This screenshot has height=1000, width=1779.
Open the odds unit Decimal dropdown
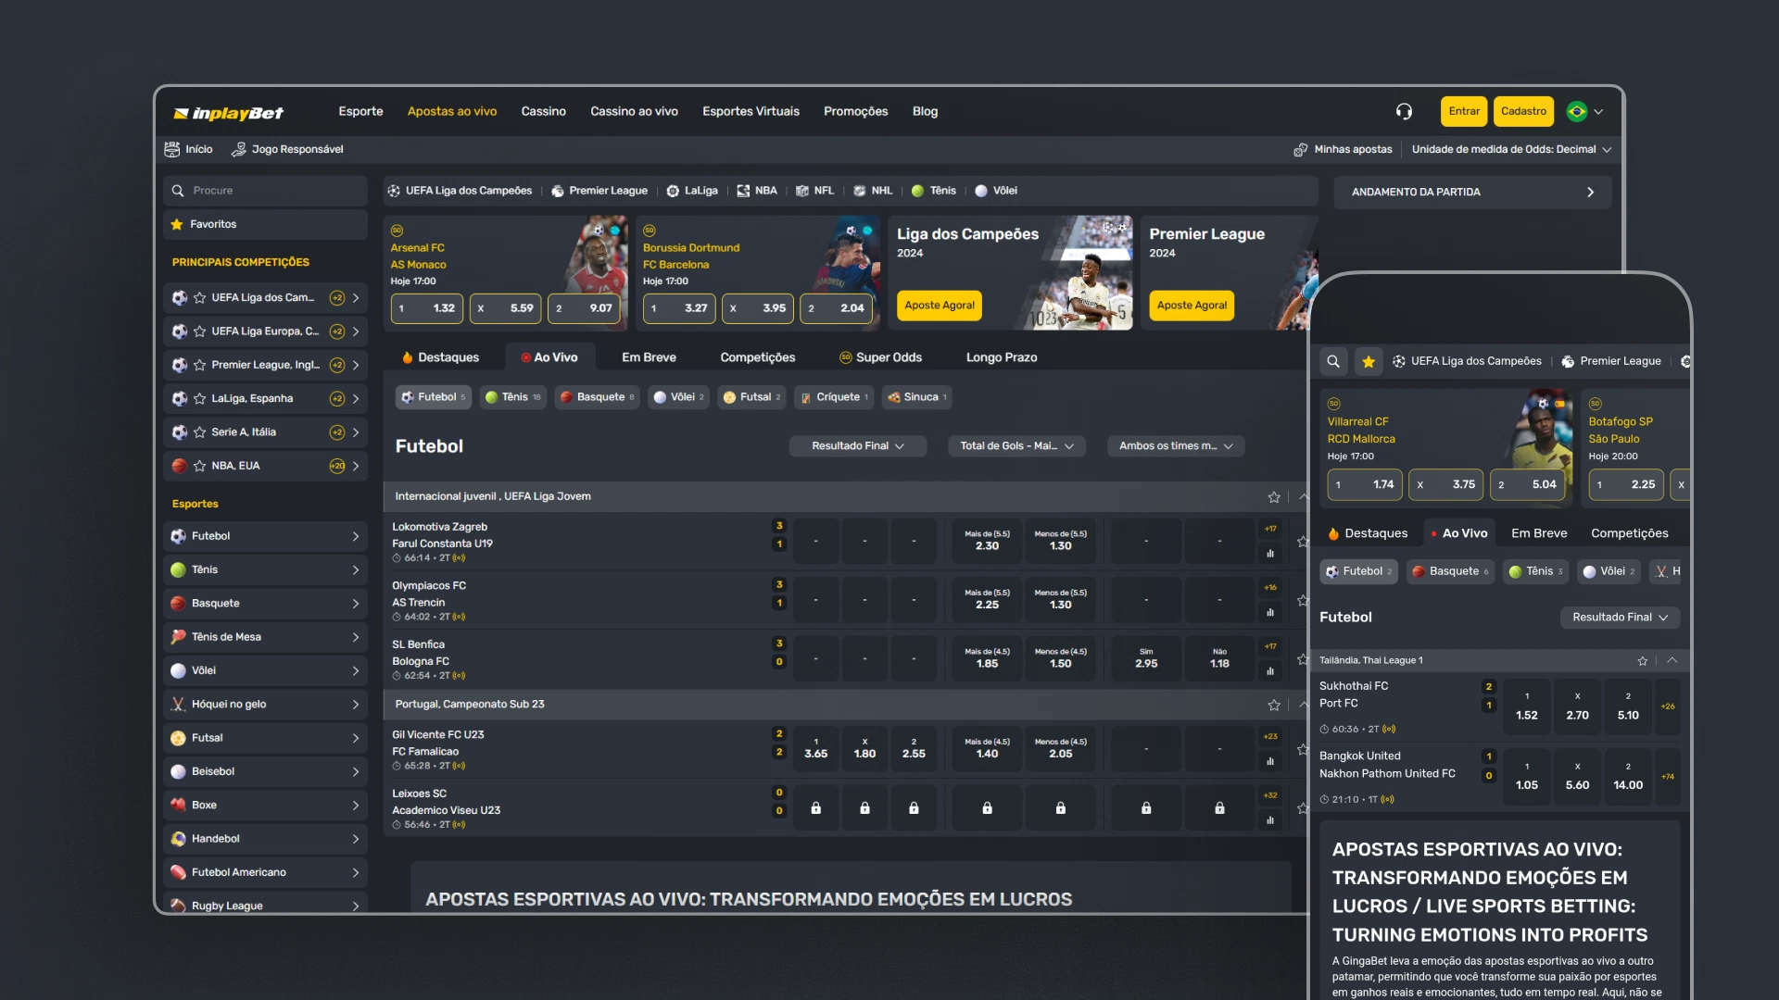coord(1511,149)
